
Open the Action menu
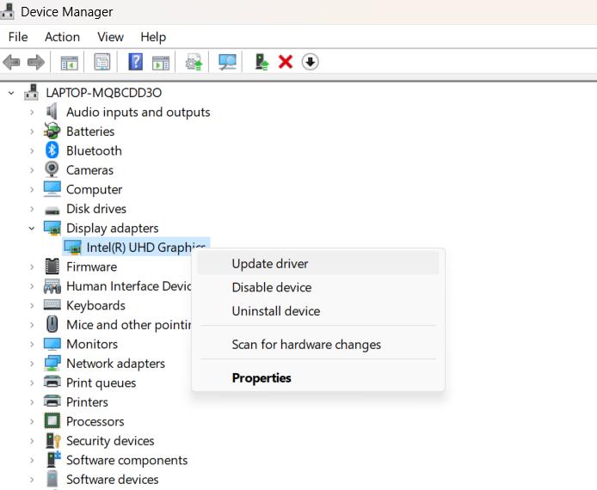(62, 37)
